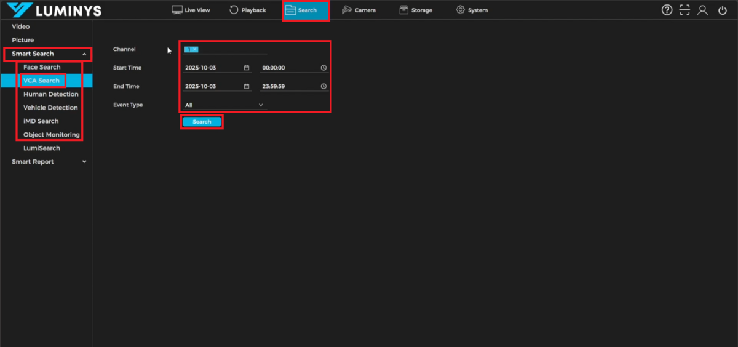This screenshot has width=738, height=347.
Task: Switch to the Live View tab
Action: [x=191, y=10]
